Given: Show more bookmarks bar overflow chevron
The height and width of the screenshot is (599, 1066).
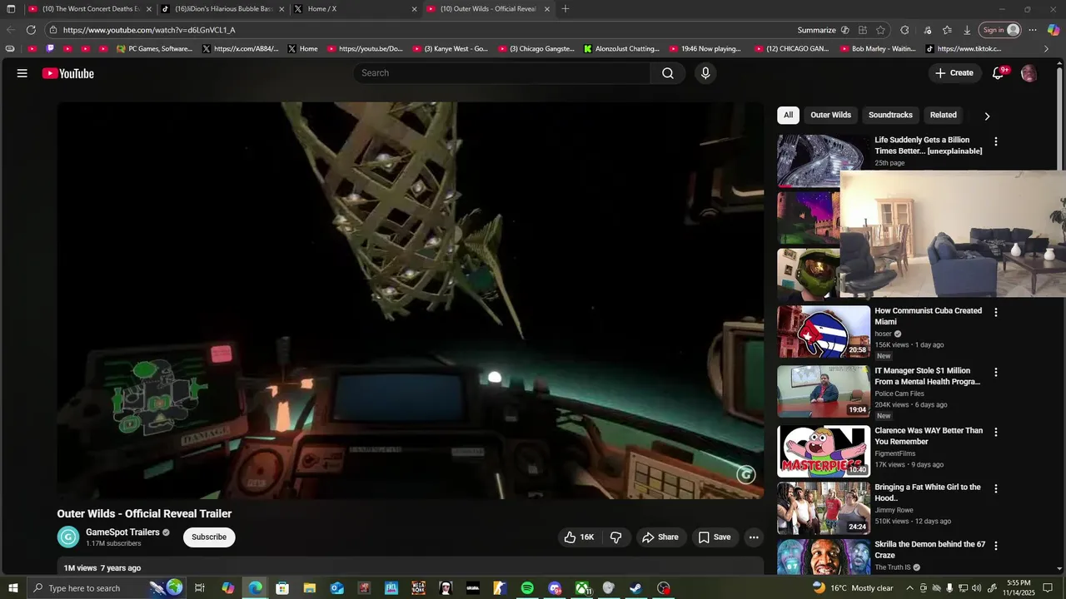Looking at the screenshot, I should coord(1047,49).
